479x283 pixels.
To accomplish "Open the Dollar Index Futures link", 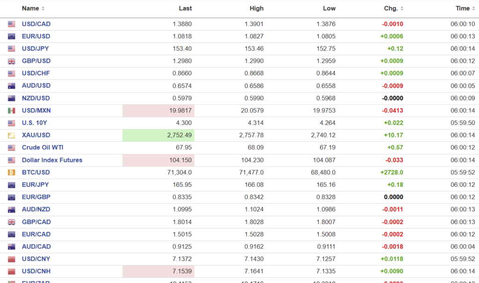I will tap(52, 160).
